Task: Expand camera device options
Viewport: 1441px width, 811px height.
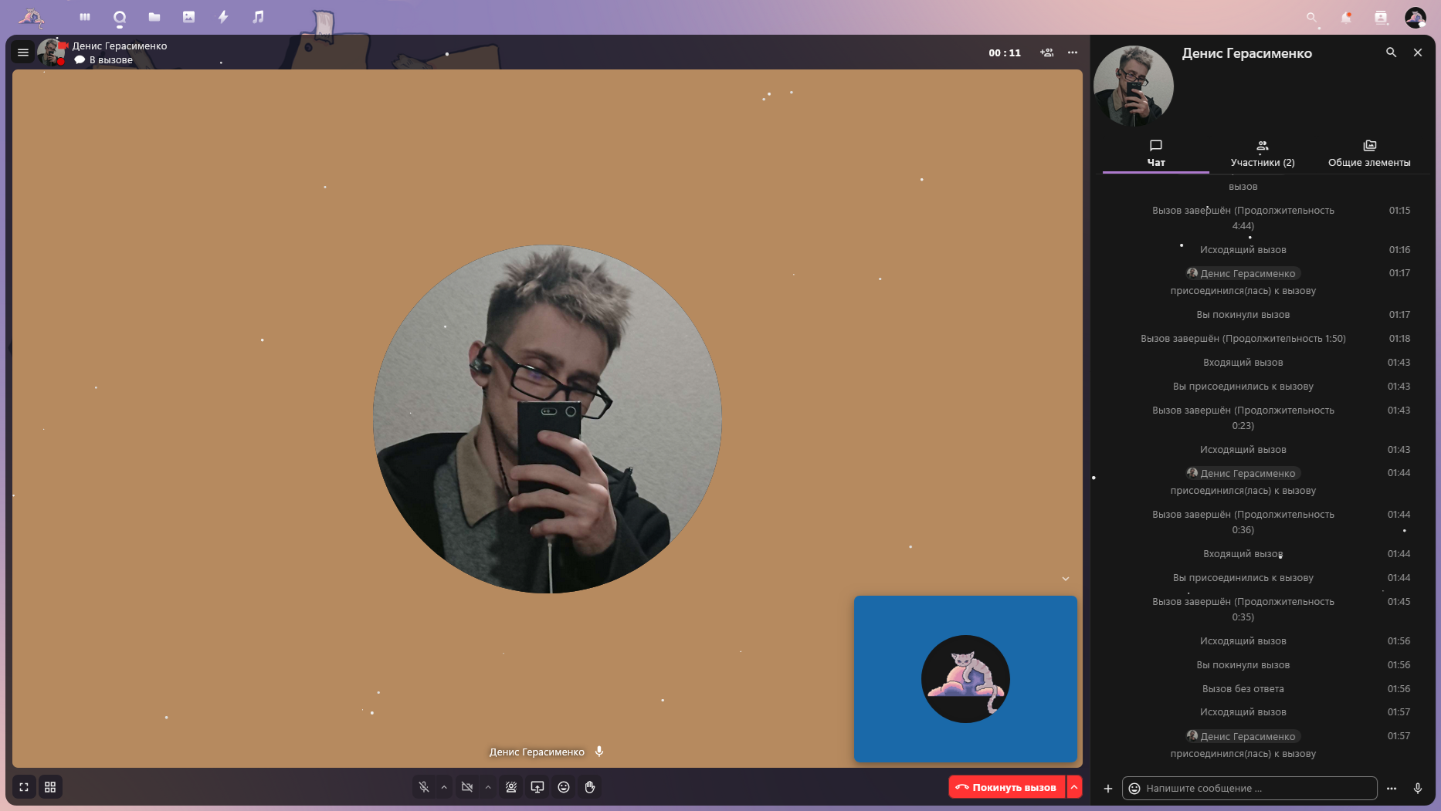Action: [488, 787]
